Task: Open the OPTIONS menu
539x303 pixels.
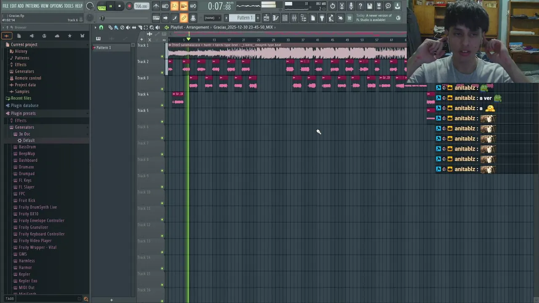Action: (56, 6)
